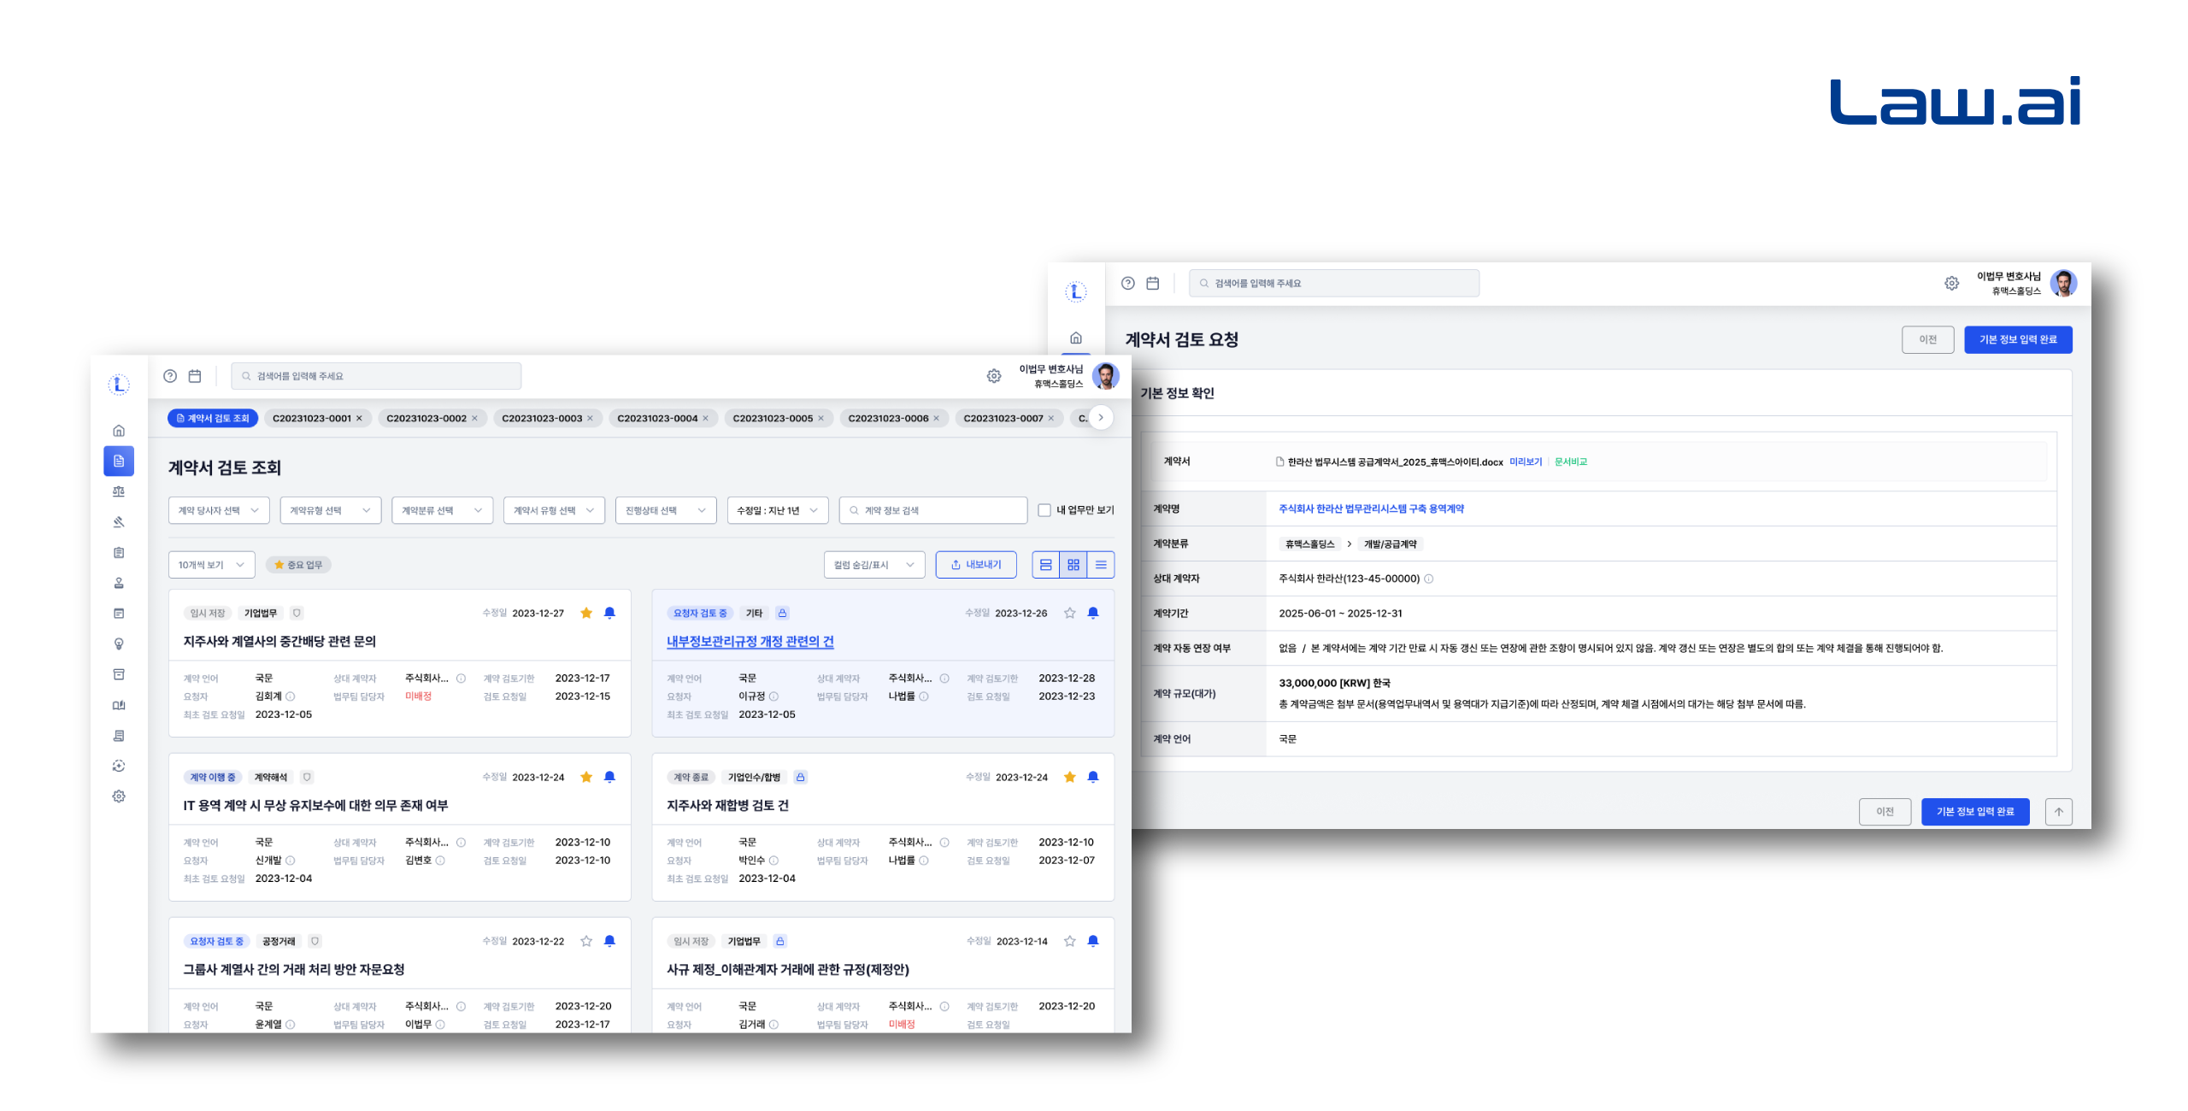Viewport: 2188px width, 1111px height.
Task: Open calendar icon beside the help icon
Action: tap(195, 376)
